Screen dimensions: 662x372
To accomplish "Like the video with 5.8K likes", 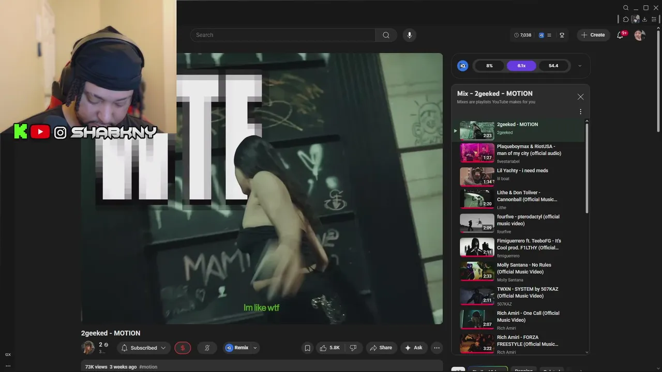I will [x=329, y=348].
